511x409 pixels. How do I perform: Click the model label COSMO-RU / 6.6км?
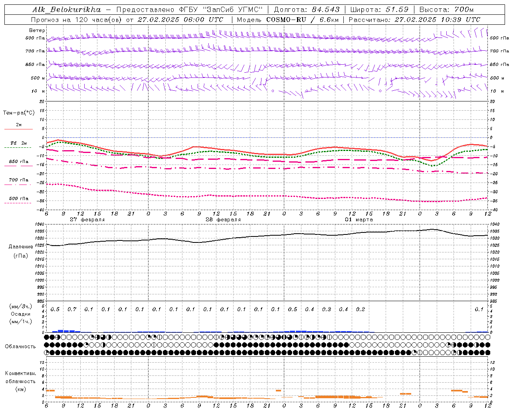(x=302, y=20)
